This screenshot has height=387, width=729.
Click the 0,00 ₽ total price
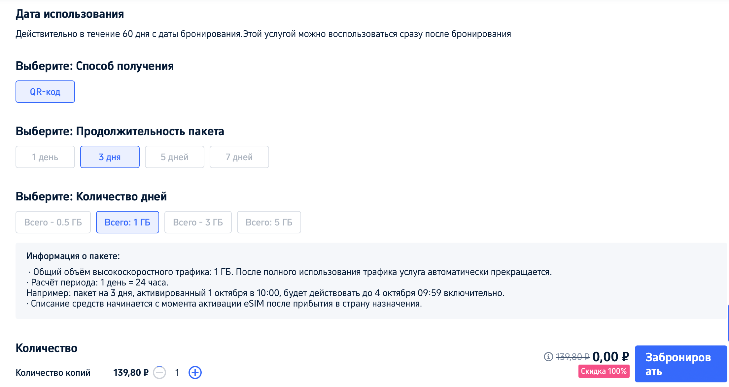tap(610, 357)
